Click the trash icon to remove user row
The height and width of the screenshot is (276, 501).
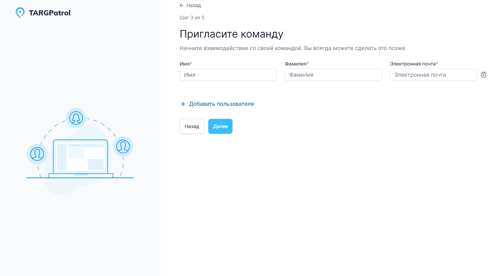coord(484,75)
